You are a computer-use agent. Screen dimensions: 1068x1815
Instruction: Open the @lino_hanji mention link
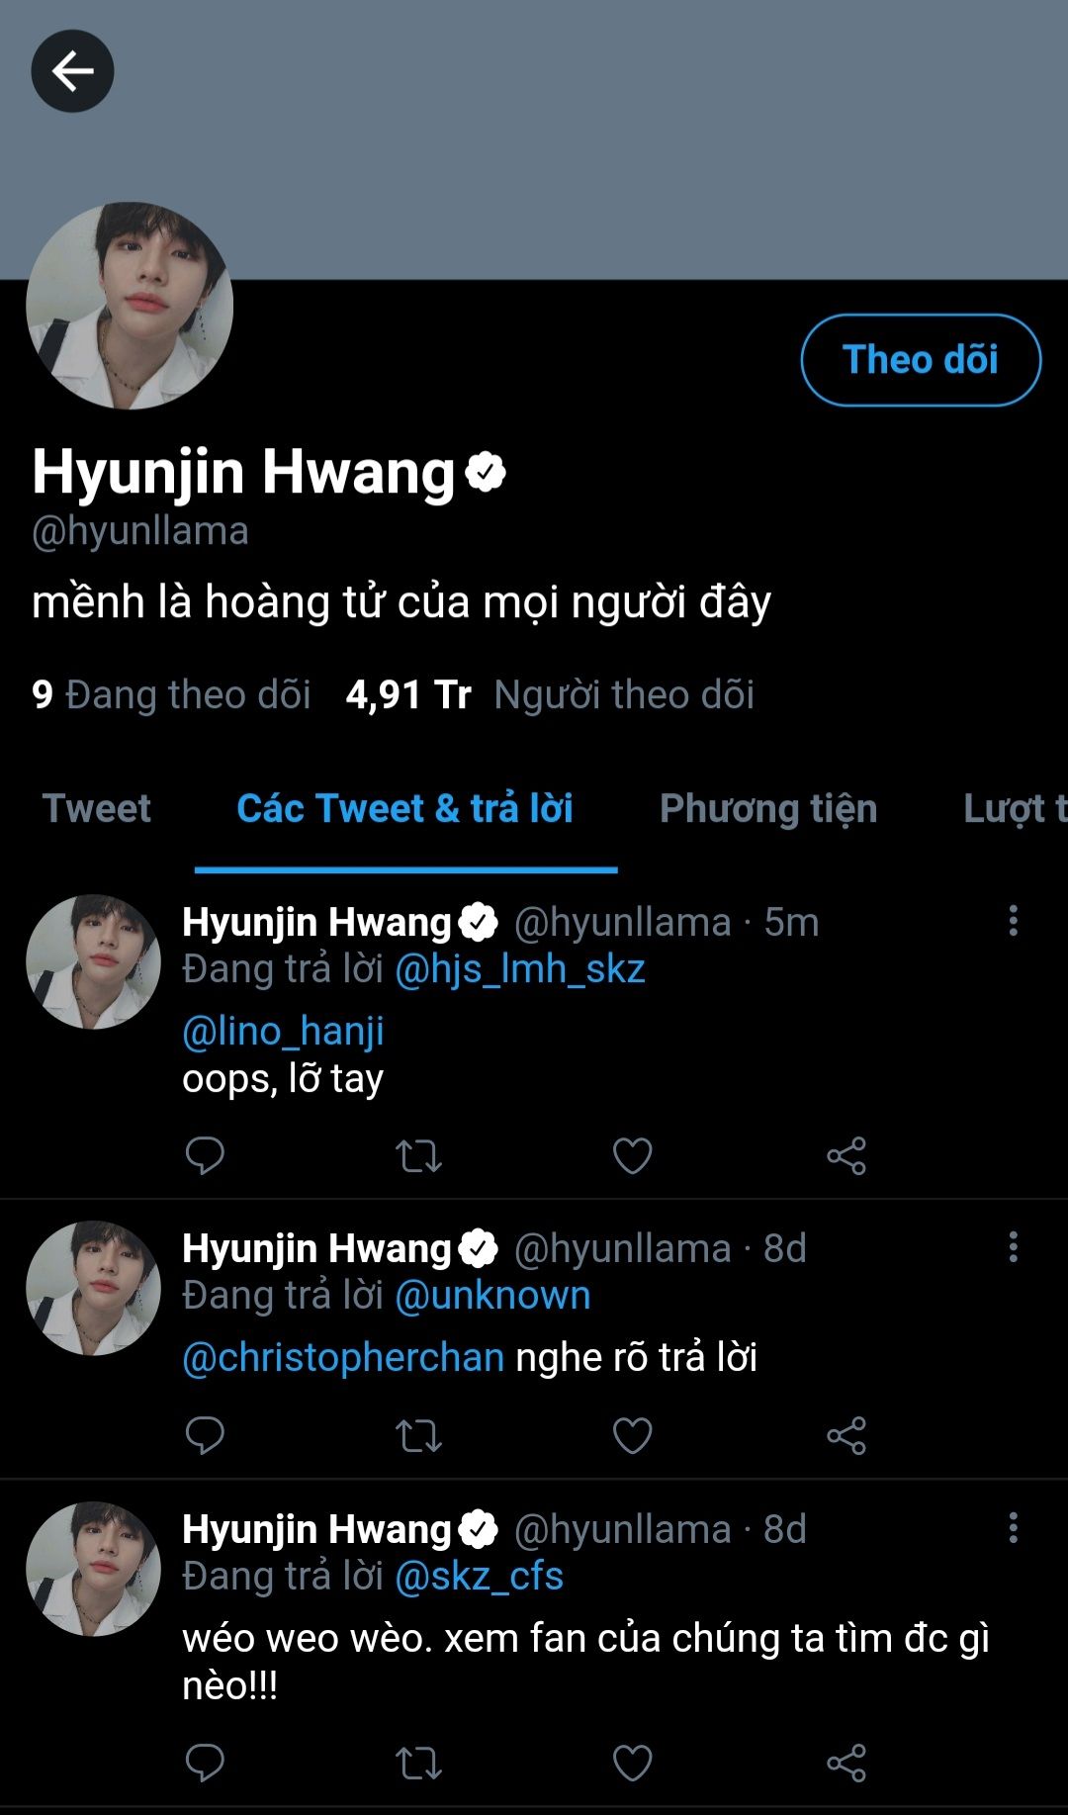pyautogui.click(x=283, y=1031)
